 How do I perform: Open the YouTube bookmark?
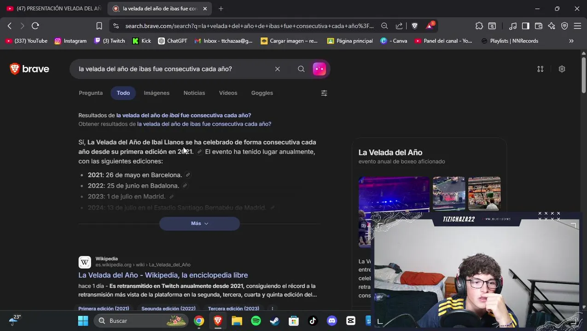27,41
